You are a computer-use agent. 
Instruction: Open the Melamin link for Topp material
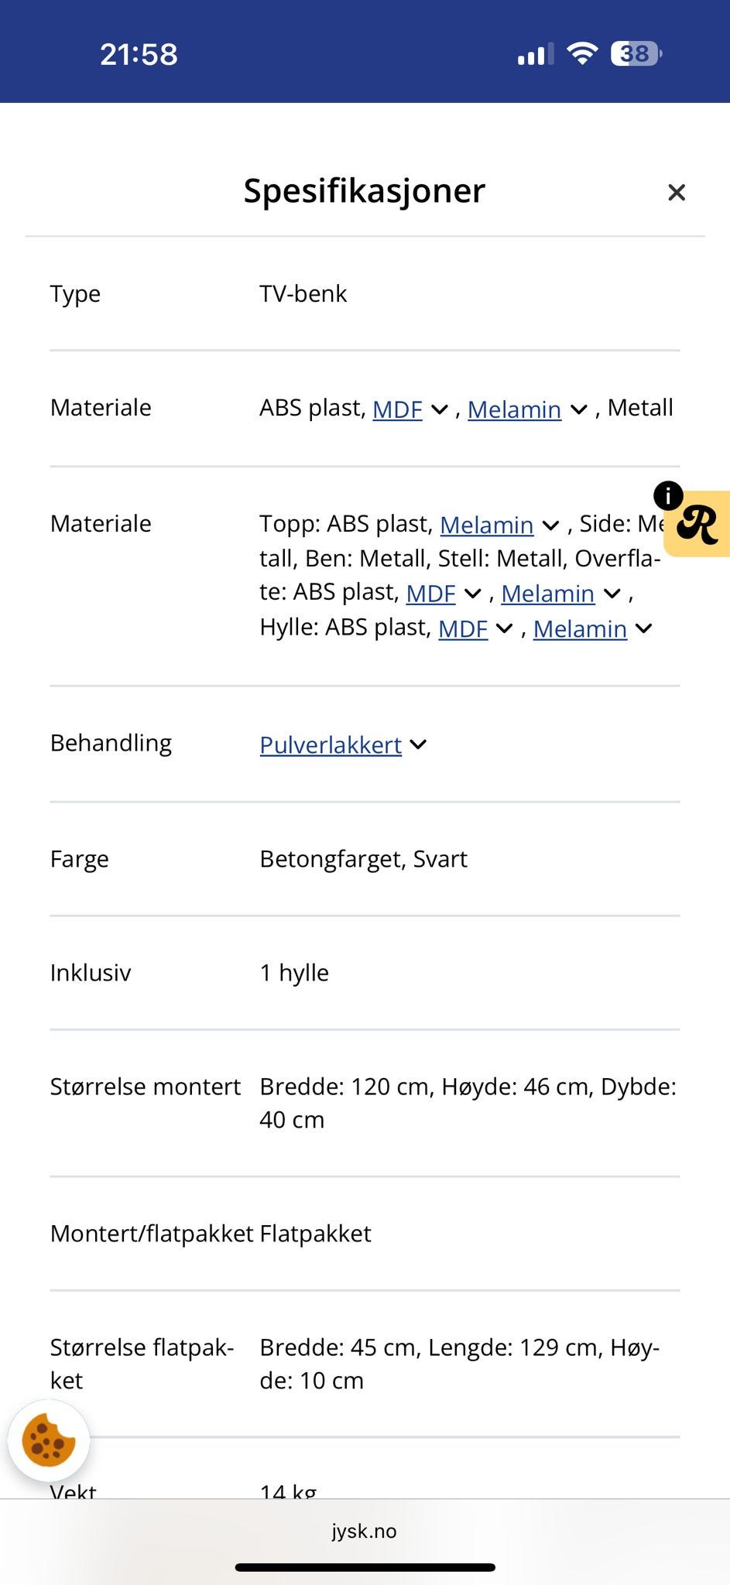pyautogui.click(x=487, y=525)
